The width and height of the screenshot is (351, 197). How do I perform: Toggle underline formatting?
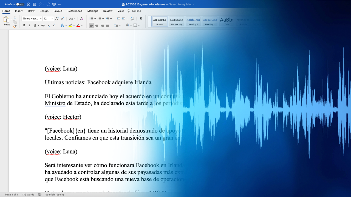[35, 25]
